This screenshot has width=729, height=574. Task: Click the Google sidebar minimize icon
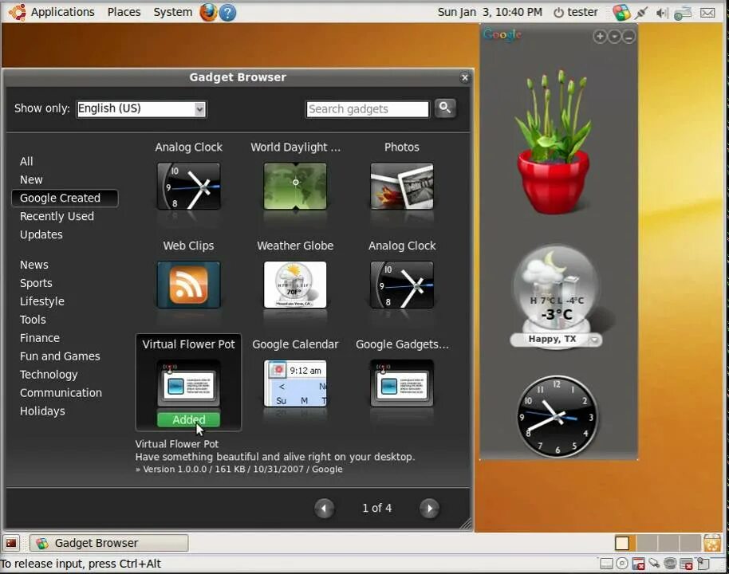(x=629, y=36)
